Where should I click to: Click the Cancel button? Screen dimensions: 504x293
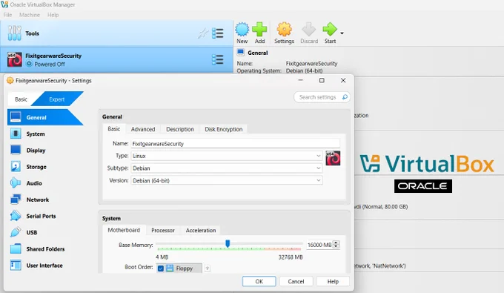click(x=296, y=281)
